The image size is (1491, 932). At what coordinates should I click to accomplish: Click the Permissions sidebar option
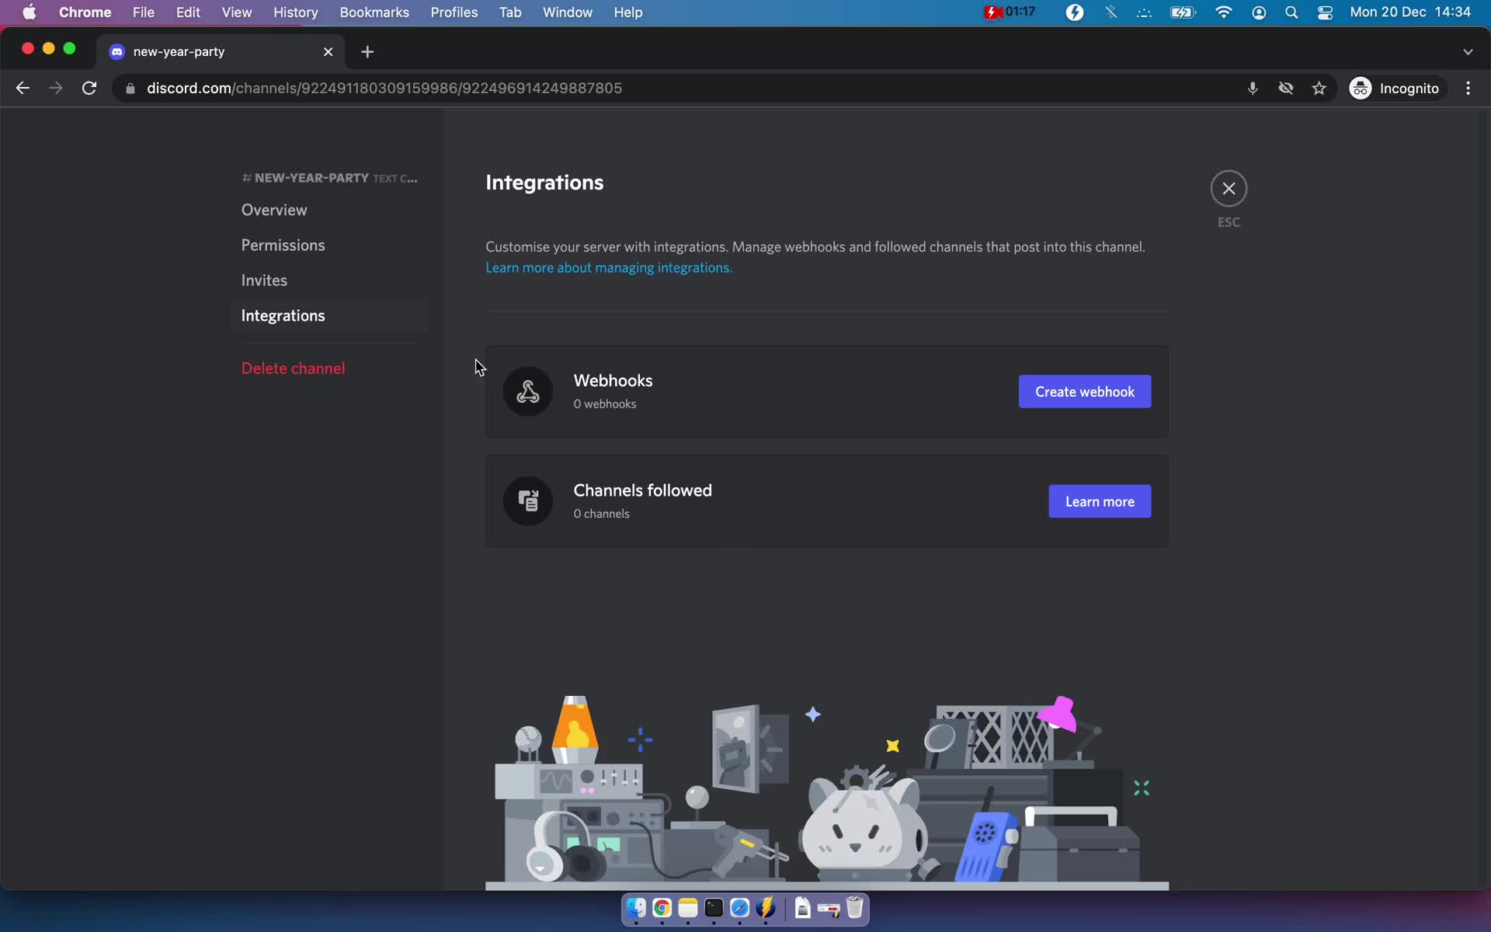coord(283,245)
